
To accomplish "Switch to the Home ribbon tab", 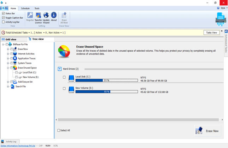I will [13, 8].
